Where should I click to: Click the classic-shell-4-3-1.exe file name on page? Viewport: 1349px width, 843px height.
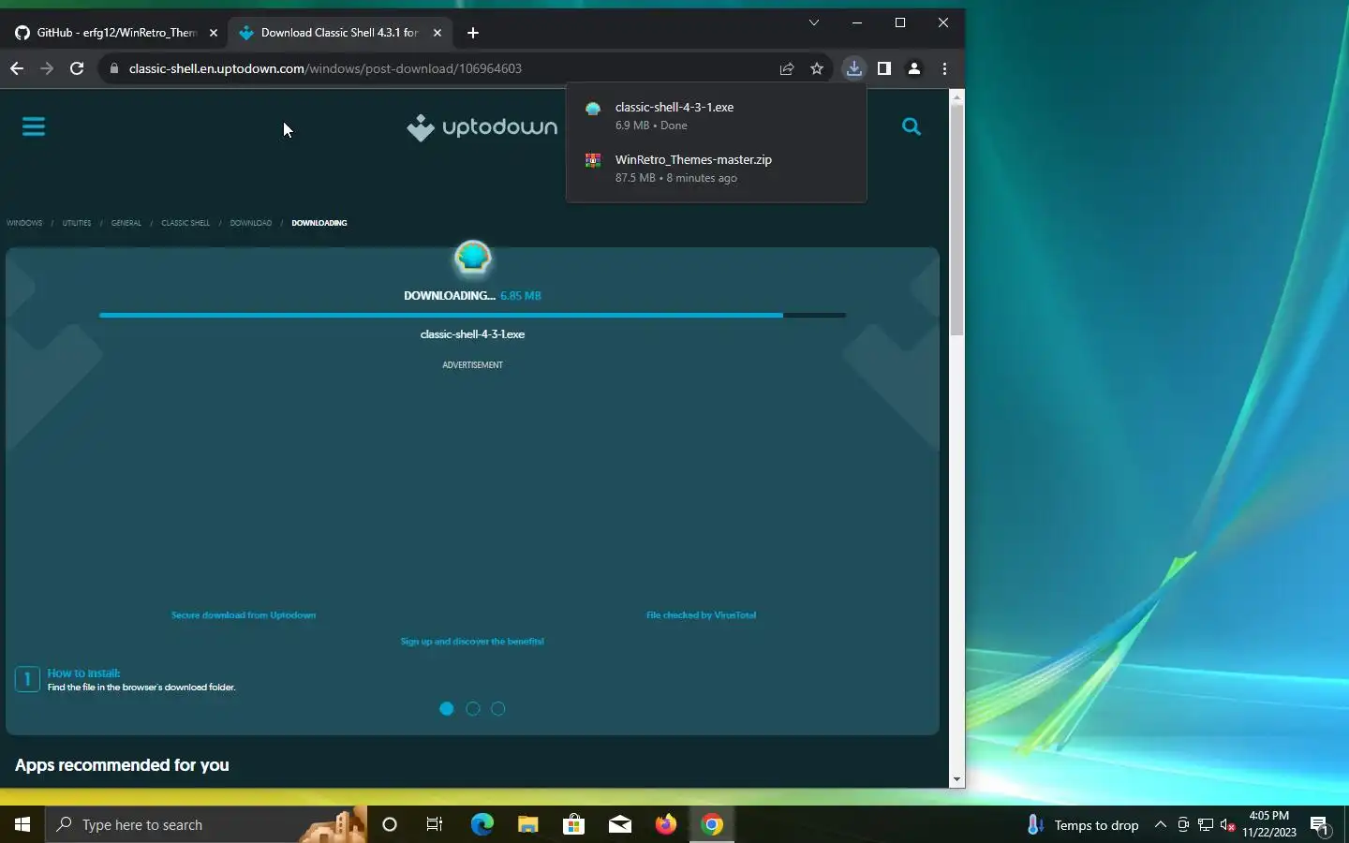click(x=472, y=334)
